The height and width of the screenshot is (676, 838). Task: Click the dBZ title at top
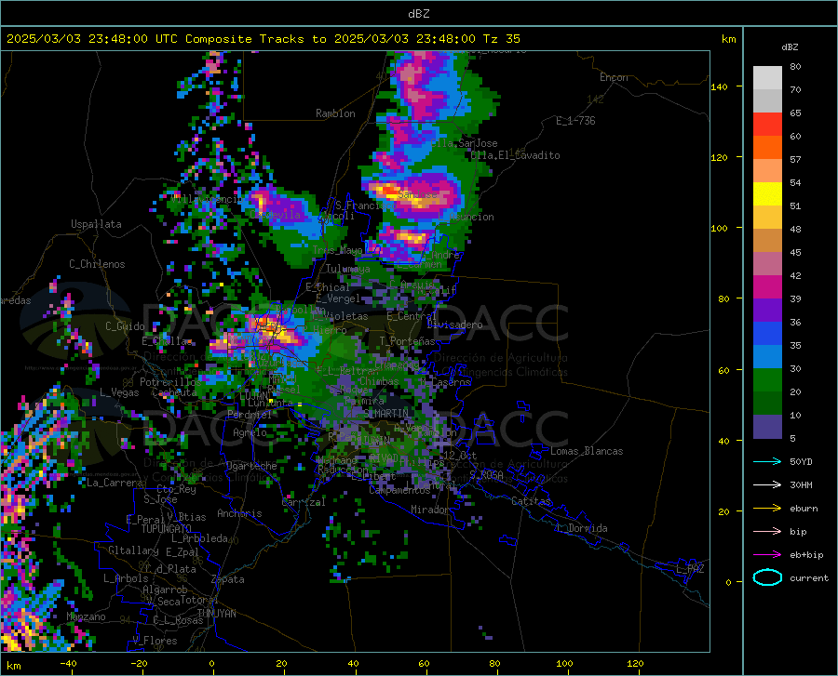[x=418, y=14]
